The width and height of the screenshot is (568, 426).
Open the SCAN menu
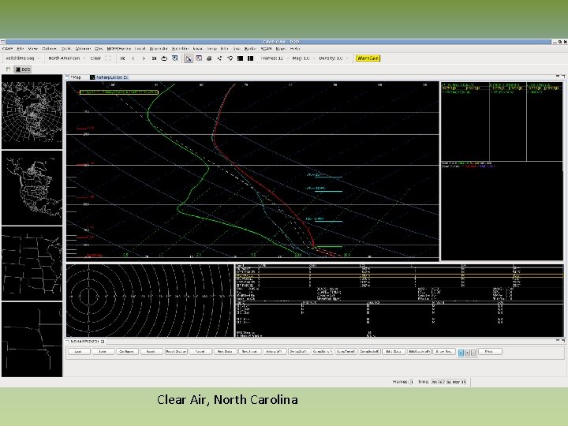(x=267, y=49)
